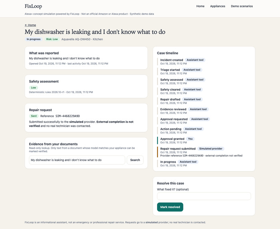Click the 'Sent' repair request badge

pos(34,116)
